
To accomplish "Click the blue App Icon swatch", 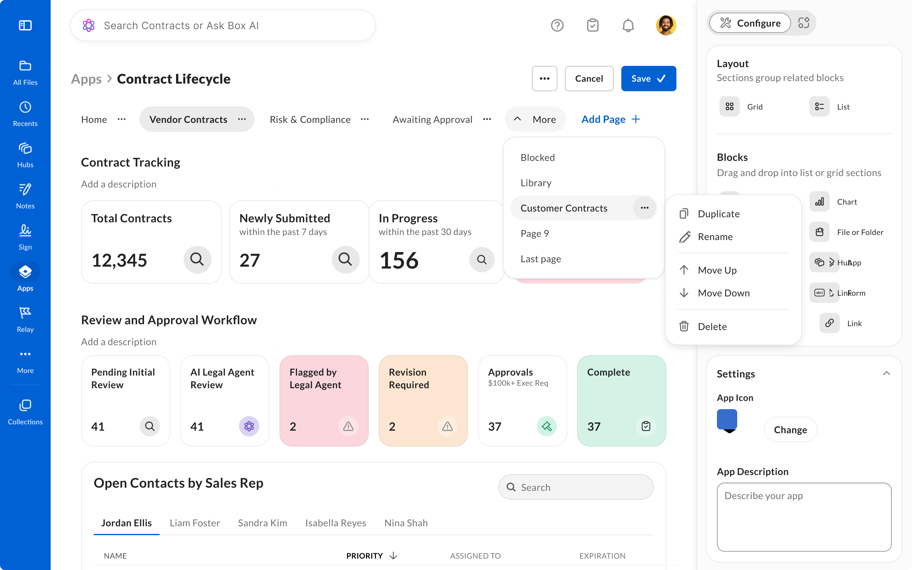I will 726,420.
